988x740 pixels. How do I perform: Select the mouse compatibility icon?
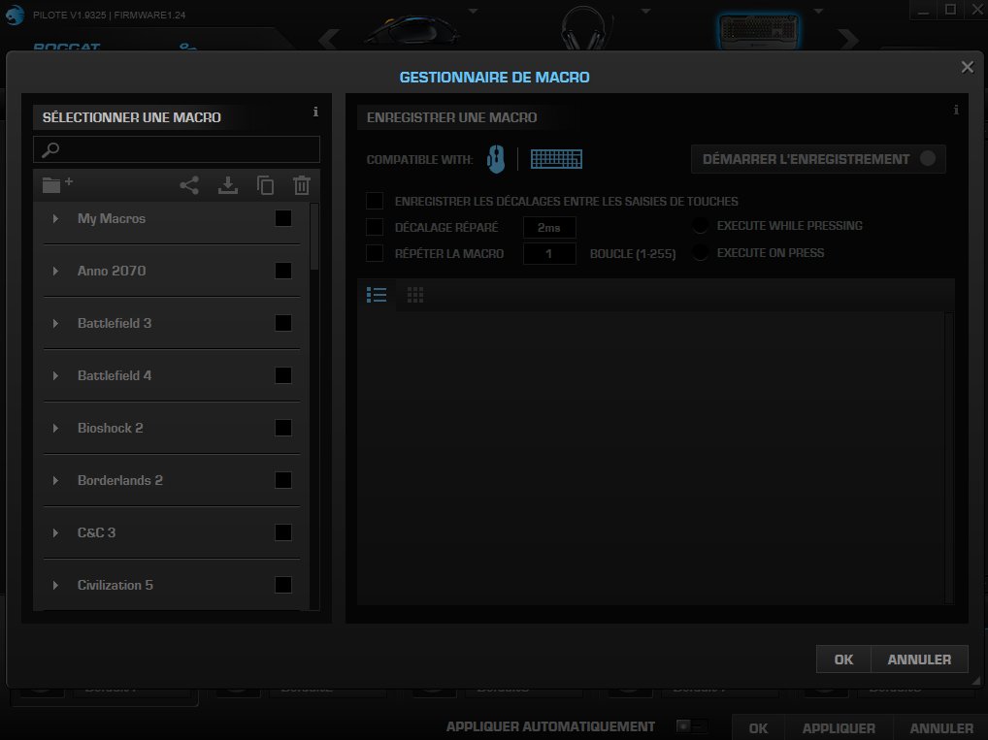495,158
